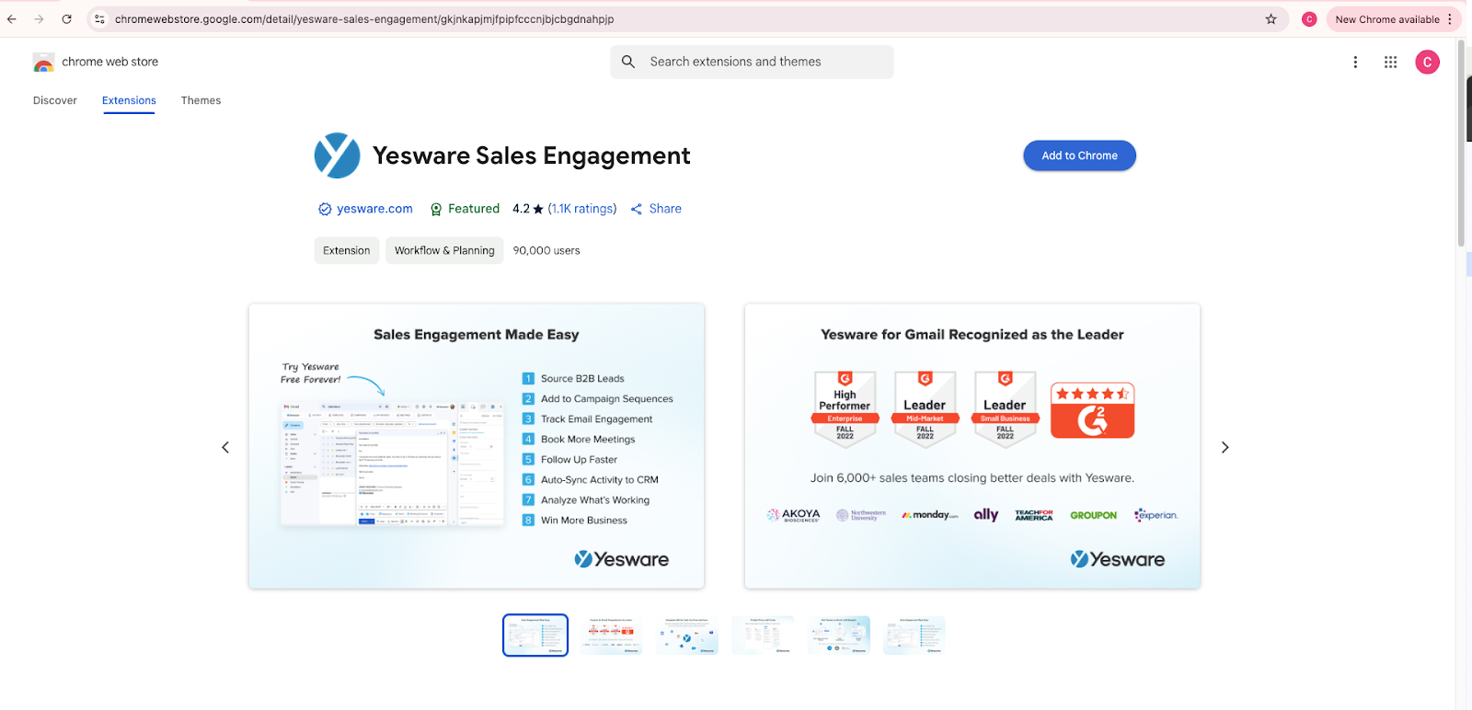Focus the Search extensions and themes field
The width and height of the screenshot is (1472, 710).
(752, 62)
